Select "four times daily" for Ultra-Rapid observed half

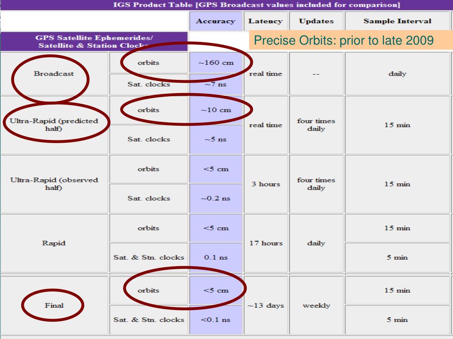(x=316, y=184)
